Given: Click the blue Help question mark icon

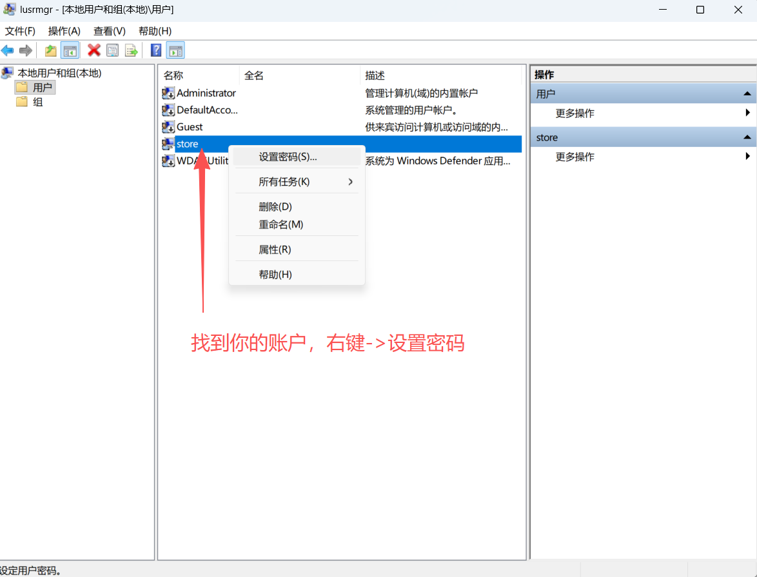Looking at the screenshot, I should click(156, 50).
